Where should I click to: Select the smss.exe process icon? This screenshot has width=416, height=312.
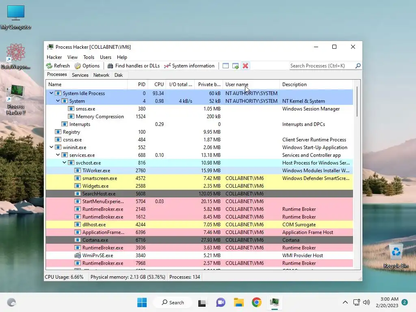click(x=71, y=108)
